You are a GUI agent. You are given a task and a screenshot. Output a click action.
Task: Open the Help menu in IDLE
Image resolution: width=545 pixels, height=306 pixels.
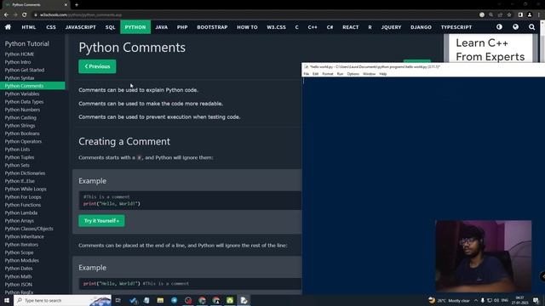point(382,74)
